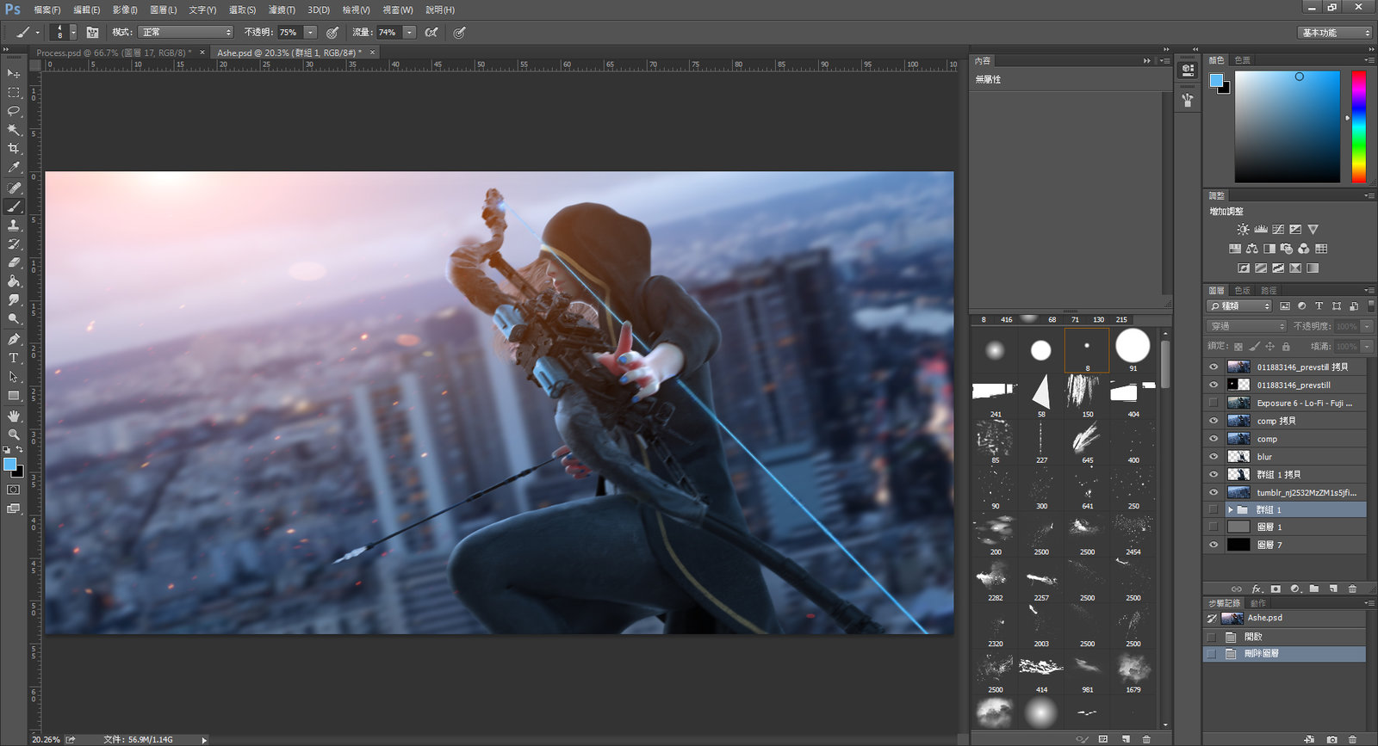Delete layer with Layers trash icon
This screenshot has height=746, width=1378.
(x=1352, y=589)
